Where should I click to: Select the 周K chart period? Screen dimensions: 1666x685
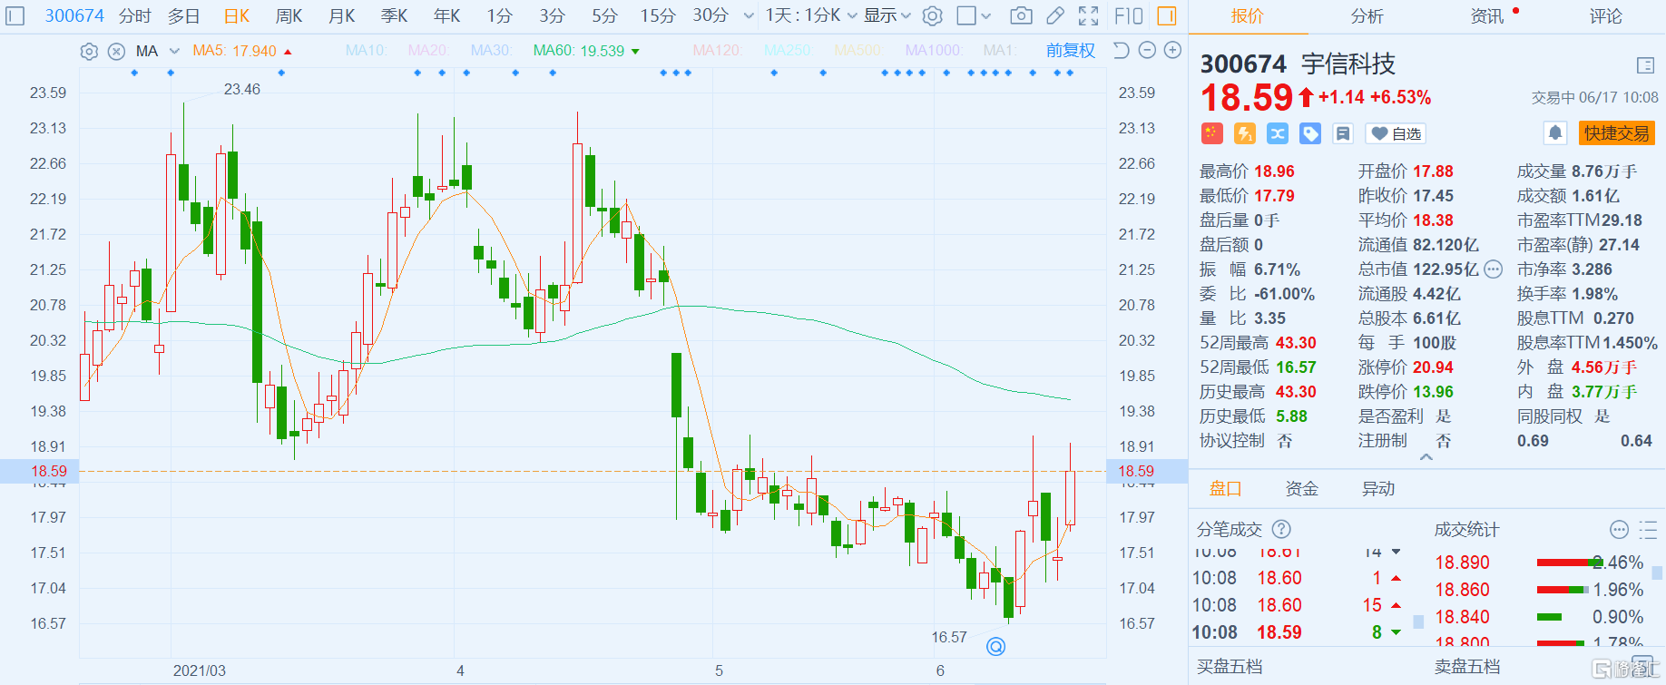click(x=289, y=15)
